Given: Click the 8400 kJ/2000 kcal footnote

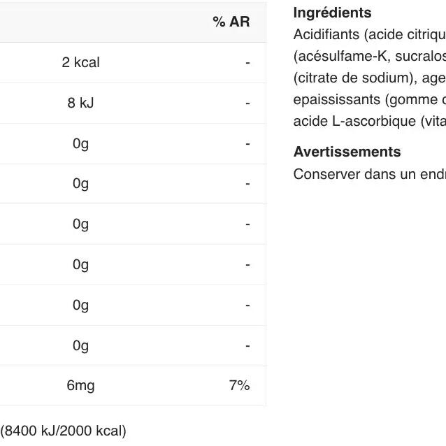Looking at the screenshot, I should (64, 431).
